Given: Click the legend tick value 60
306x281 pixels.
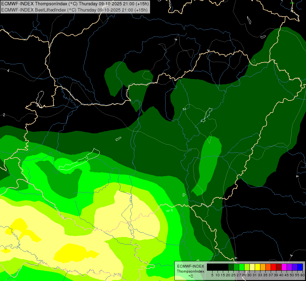Looking at the screenshot, I should tap(303, 275).
